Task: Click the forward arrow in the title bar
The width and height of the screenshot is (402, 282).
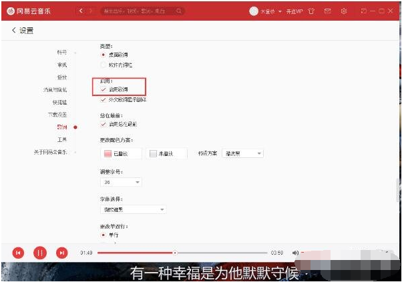Action: pyautogui.click(x=91, y=11)
